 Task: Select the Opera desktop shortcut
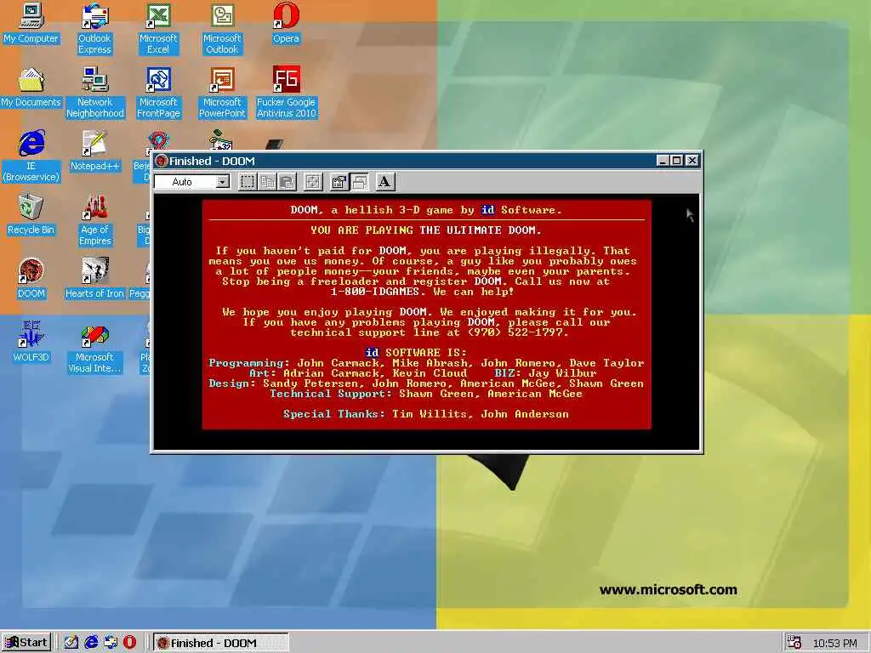(286, 25)
